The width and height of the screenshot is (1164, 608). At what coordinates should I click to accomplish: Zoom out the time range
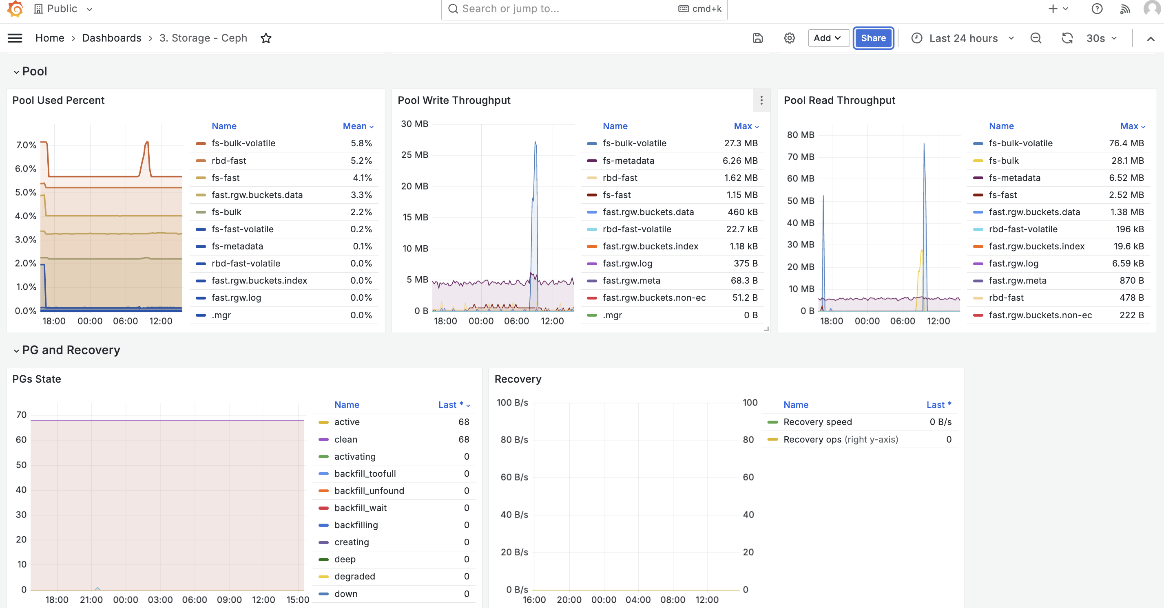(x=1036, y=38)
